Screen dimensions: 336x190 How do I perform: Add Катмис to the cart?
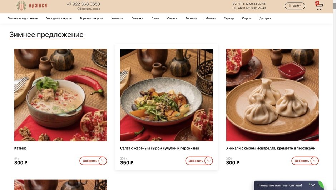93,161
